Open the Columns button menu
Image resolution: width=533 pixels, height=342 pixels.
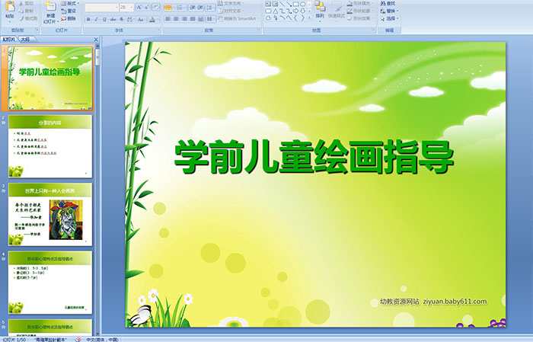(x=211, y=19)
